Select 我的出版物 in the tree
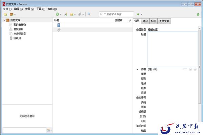 pos(20,25)
